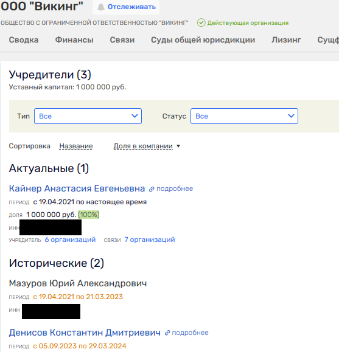
Task: Open the Сводка tab
Action: coord(24,40)
